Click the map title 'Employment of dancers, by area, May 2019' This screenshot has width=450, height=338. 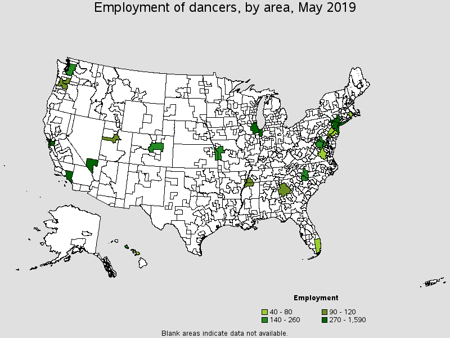coord(225,7)
